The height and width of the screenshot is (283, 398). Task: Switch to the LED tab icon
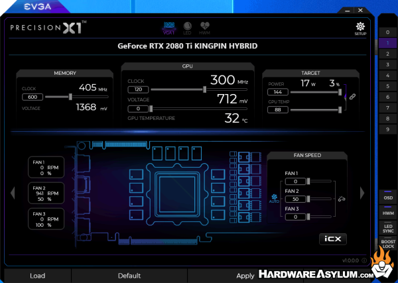point(187,28)
